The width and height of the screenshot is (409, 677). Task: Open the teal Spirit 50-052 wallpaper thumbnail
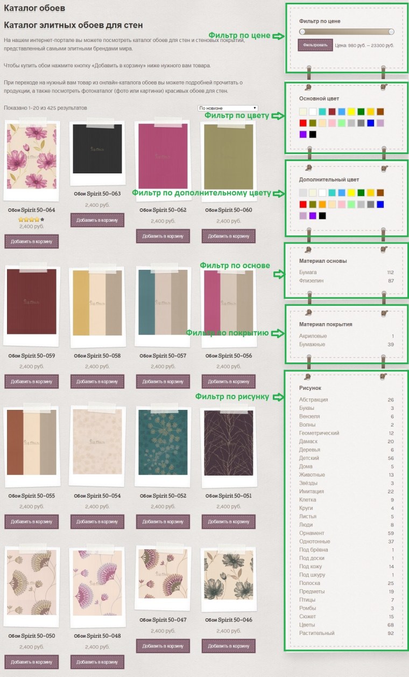(163, 443)
